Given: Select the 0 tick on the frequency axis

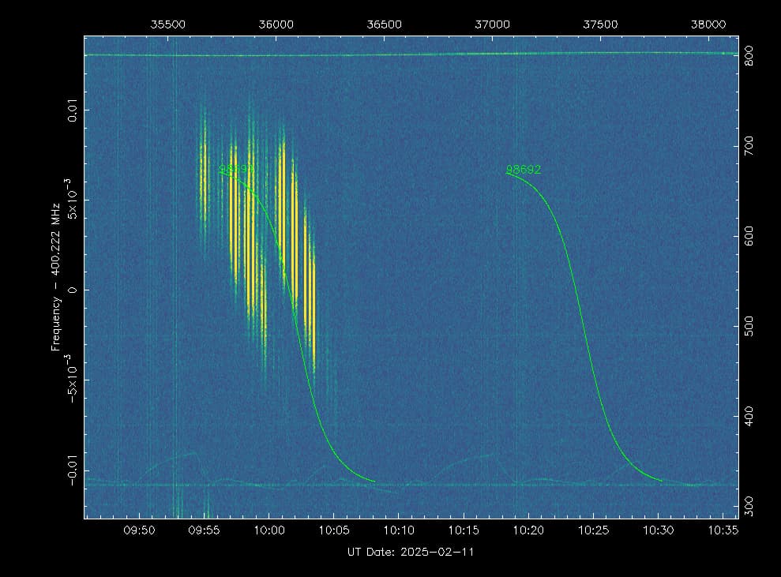Looking at the screenshot, I should click(x=73, y=290).
